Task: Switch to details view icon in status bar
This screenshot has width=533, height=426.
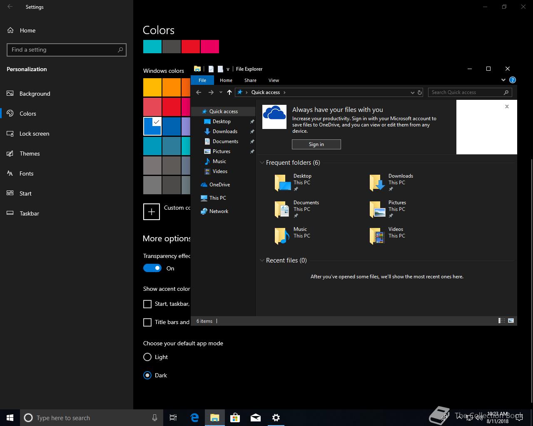Action: [x=502, y=321]
